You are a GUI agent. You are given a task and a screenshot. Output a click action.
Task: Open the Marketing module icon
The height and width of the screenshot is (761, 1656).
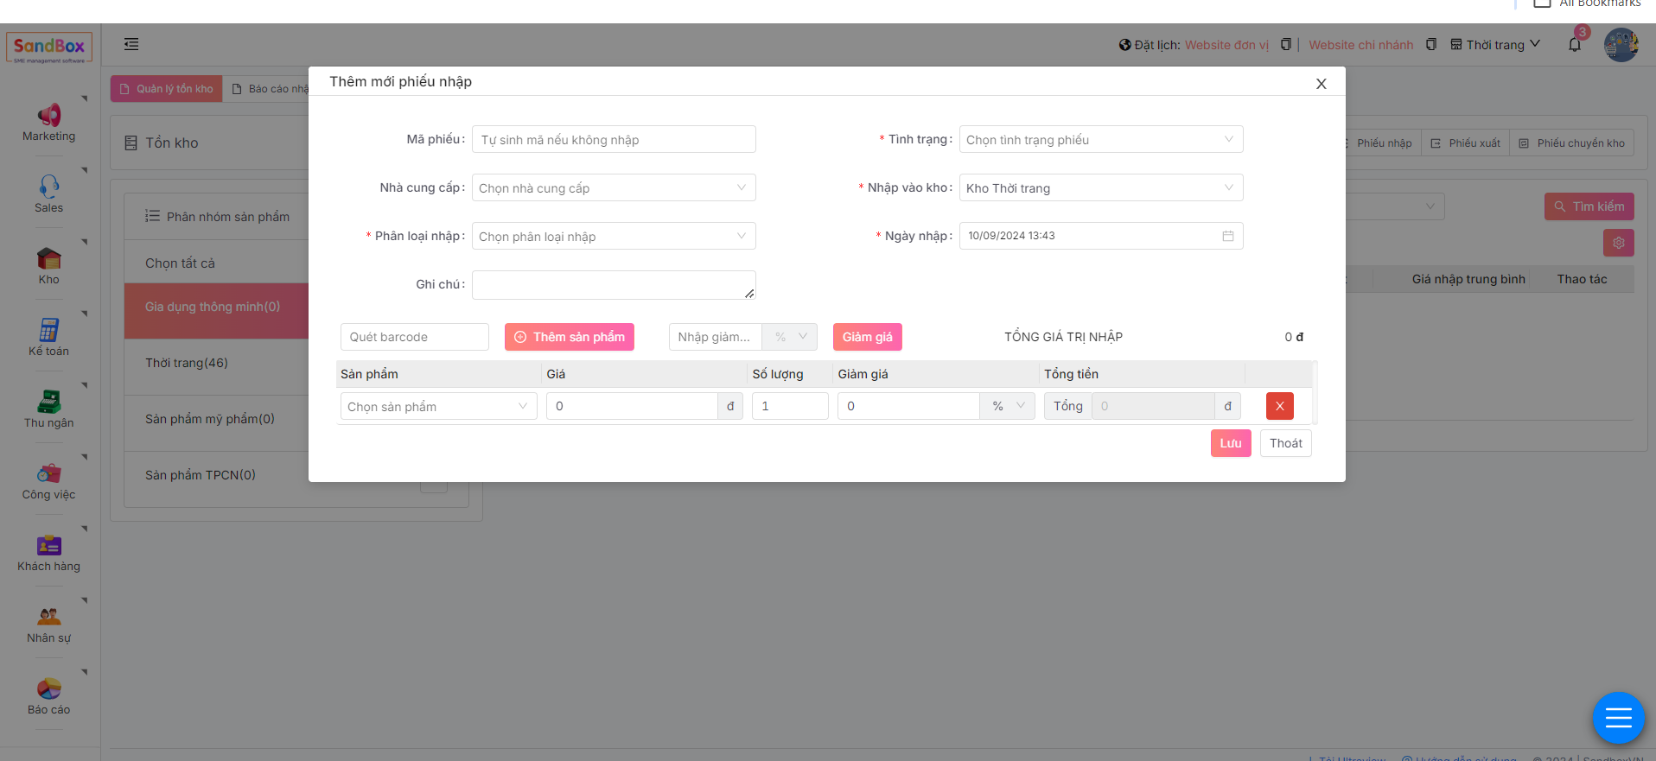(x=48, y=116)
